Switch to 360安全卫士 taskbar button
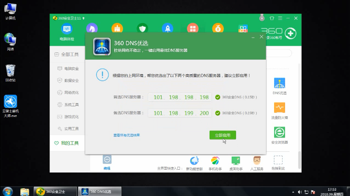Viewport: 350px width, 196px height. tap(55, 192)
